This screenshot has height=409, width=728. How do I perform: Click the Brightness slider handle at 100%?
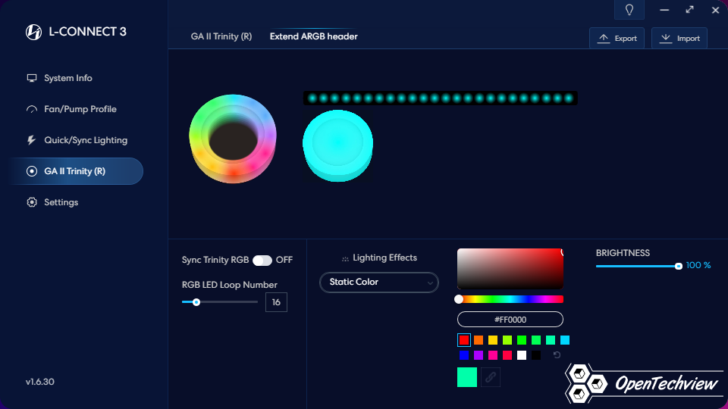tap(678, 266)
